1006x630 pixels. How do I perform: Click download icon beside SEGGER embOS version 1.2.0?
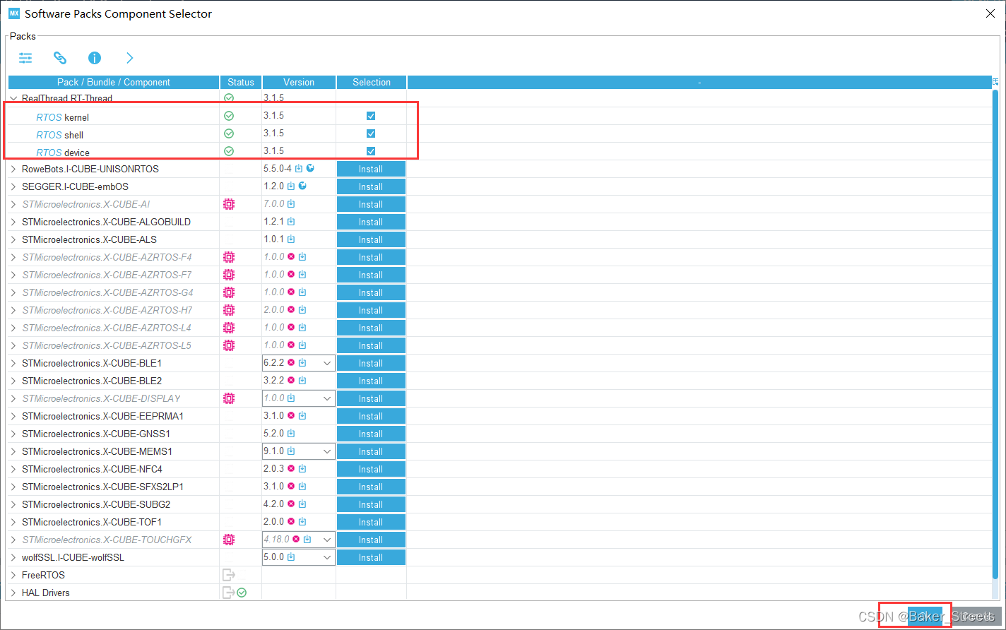click(291, 186)
